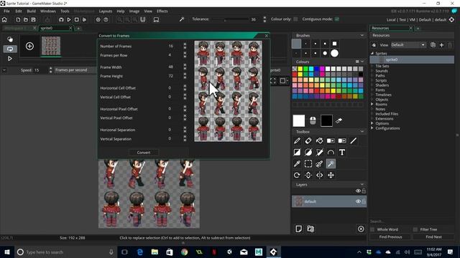
Task: Close the Convert to Frames dialog
Action: pyautogui.click(x=267, y=36)
